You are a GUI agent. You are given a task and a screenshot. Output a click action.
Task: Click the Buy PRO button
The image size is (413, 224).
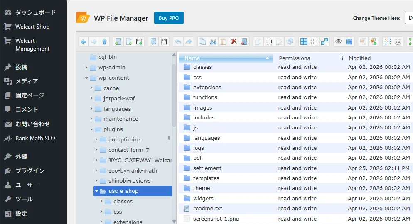coord(169,18)
